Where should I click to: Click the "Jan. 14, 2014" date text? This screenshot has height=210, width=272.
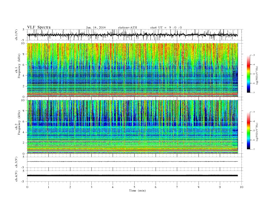(x=96, y=27)
